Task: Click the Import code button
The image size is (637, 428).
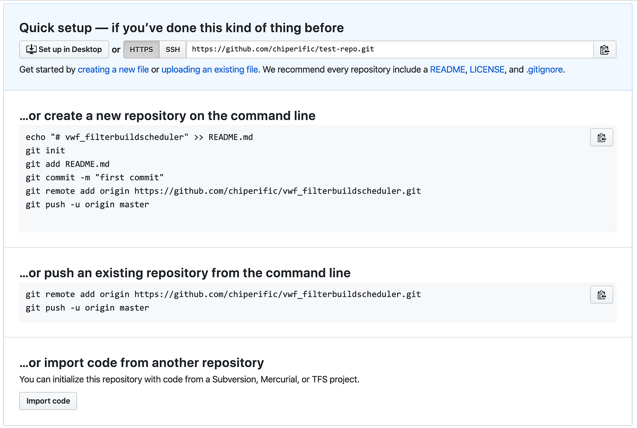Action: 48,401
